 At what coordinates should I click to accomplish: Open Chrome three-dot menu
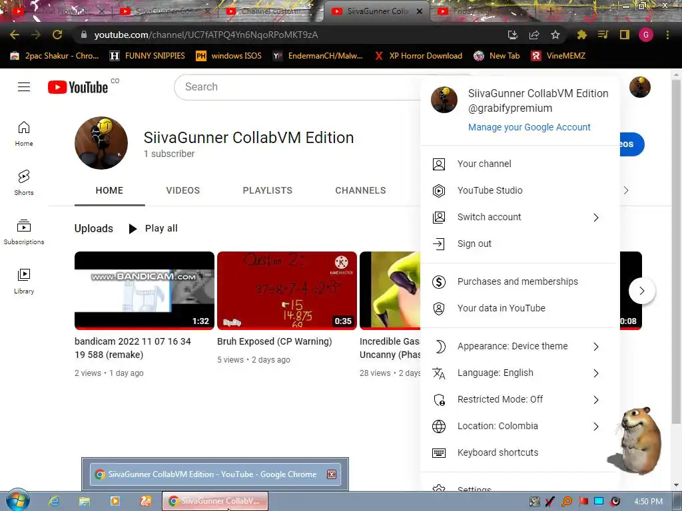[x=667, y=35]
